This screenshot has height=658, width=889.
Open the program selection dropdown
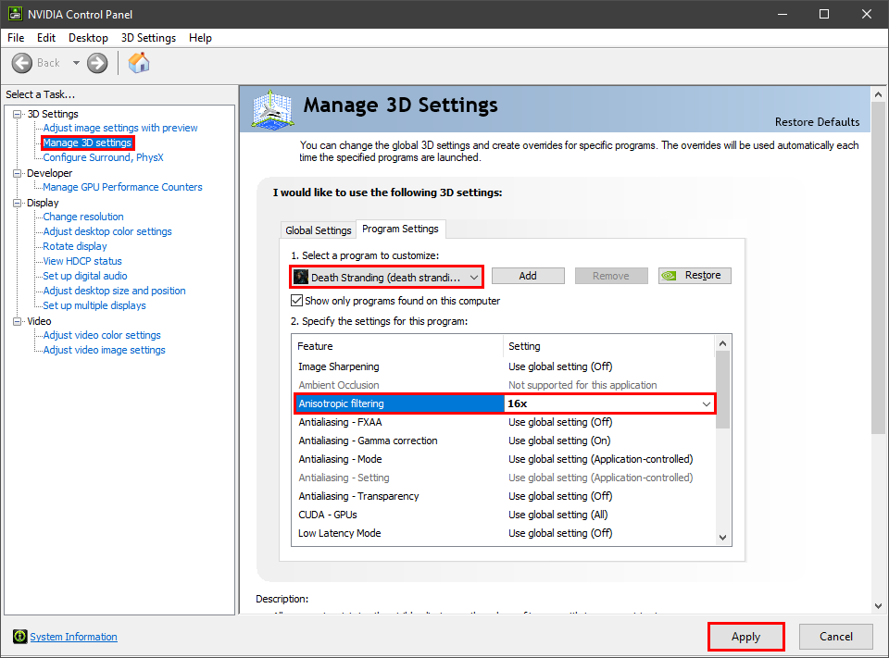474,277
